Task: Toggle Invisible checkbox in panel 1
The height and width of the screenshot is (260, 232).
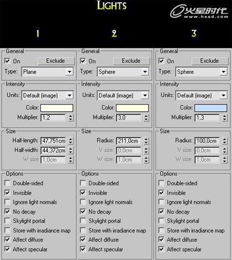Action: [x=7, y=193]
